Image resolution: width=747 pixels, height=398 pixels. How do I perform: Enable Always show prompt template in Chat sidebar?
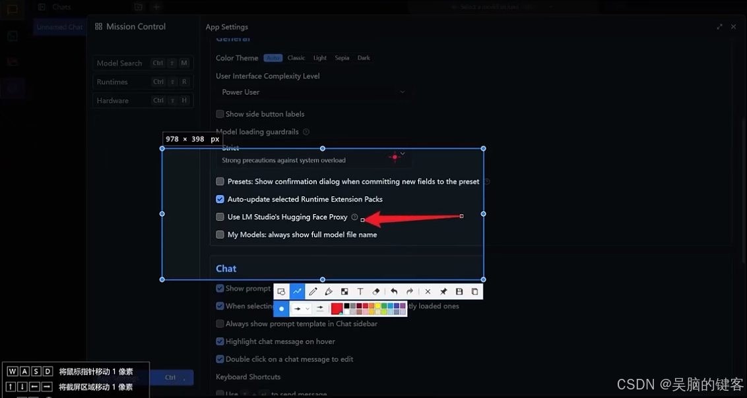(x=220, y=324)
